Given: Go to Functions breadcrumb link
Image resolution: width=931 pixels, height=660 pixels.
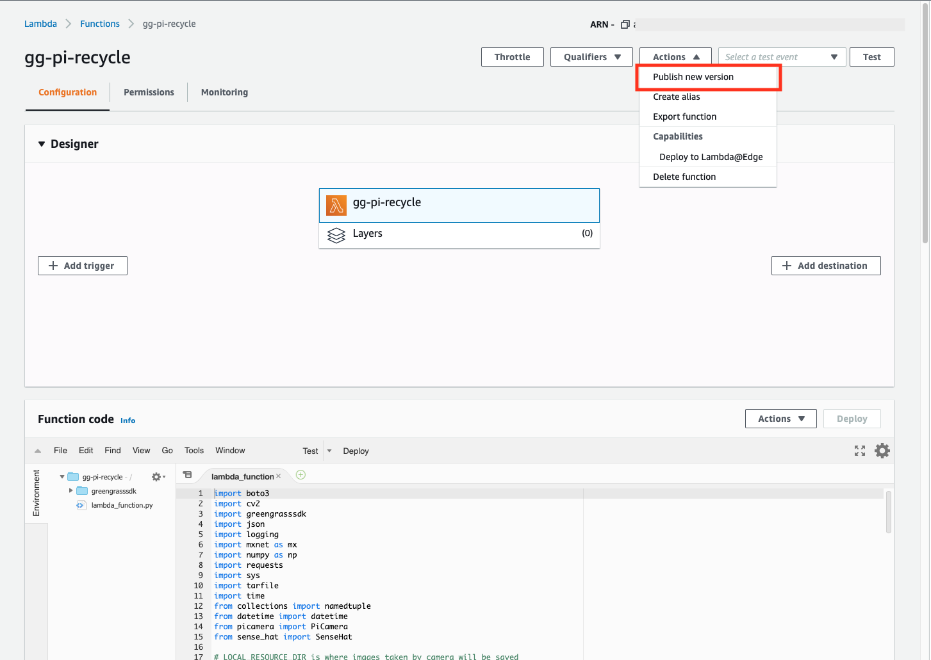Looking at the screenshot, I should (x=100, y=24).
